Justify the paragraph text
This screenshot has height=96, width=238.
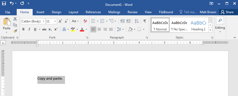pyautogui.click(x=111, y=29)
